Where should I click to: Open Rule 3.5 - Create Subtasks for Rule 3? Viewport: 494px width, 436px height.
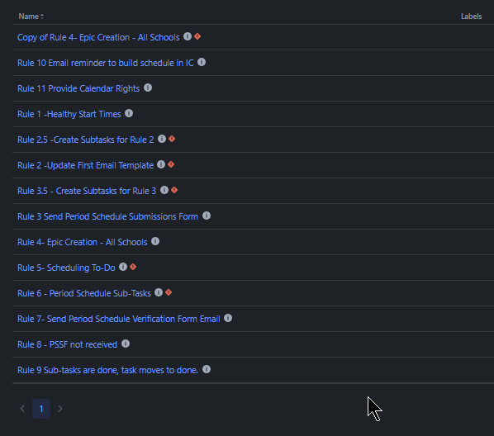pos(87,191)
